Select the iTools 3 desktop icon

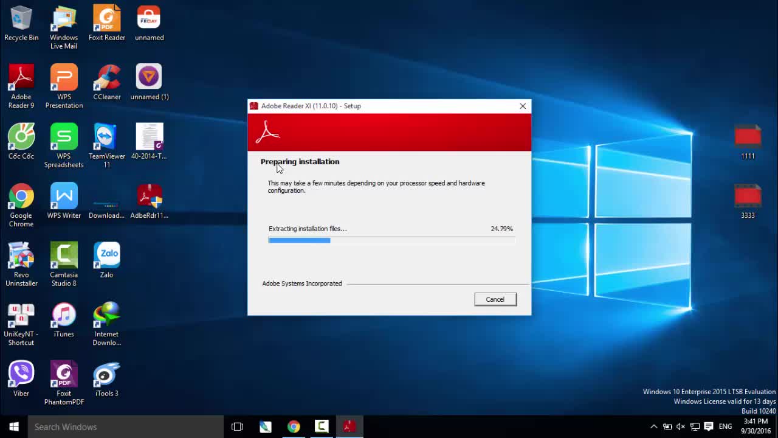pyautogui.click(x=106, y=378)
